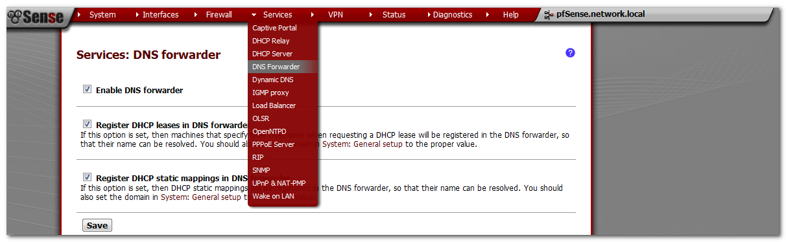Select DNS Forwarder menu entry
This screenshot has height=242, width=786.
pyautogui.click(x=283, y=67)
